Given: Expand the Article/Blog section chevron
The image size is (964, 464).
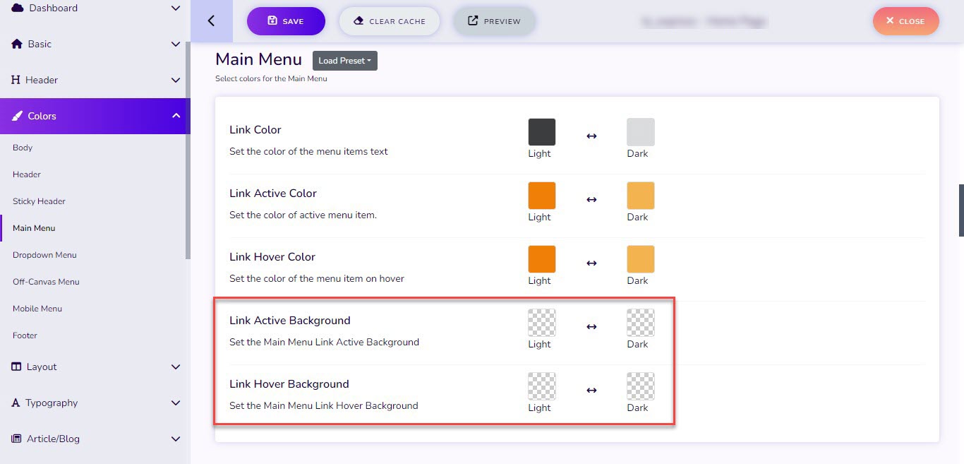Looking at the screenshot, I should (x=176, y=439).
